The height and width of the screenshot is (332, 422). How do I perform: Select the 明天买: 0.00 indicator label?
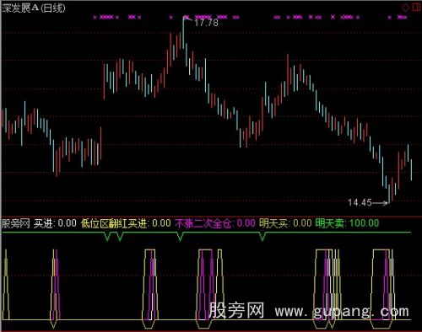285,223
